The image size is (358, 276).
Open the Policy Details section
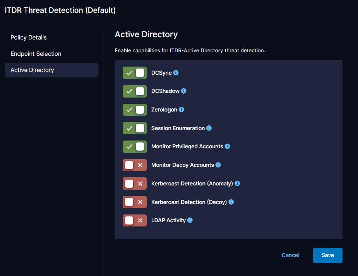coord(29,38)
